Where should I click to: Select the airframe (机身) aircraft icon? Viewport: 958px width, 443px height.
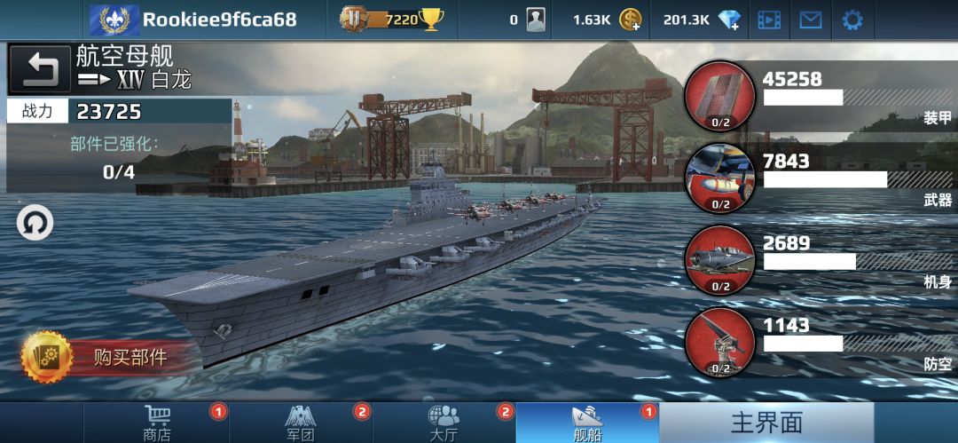(x=720, y=260)
